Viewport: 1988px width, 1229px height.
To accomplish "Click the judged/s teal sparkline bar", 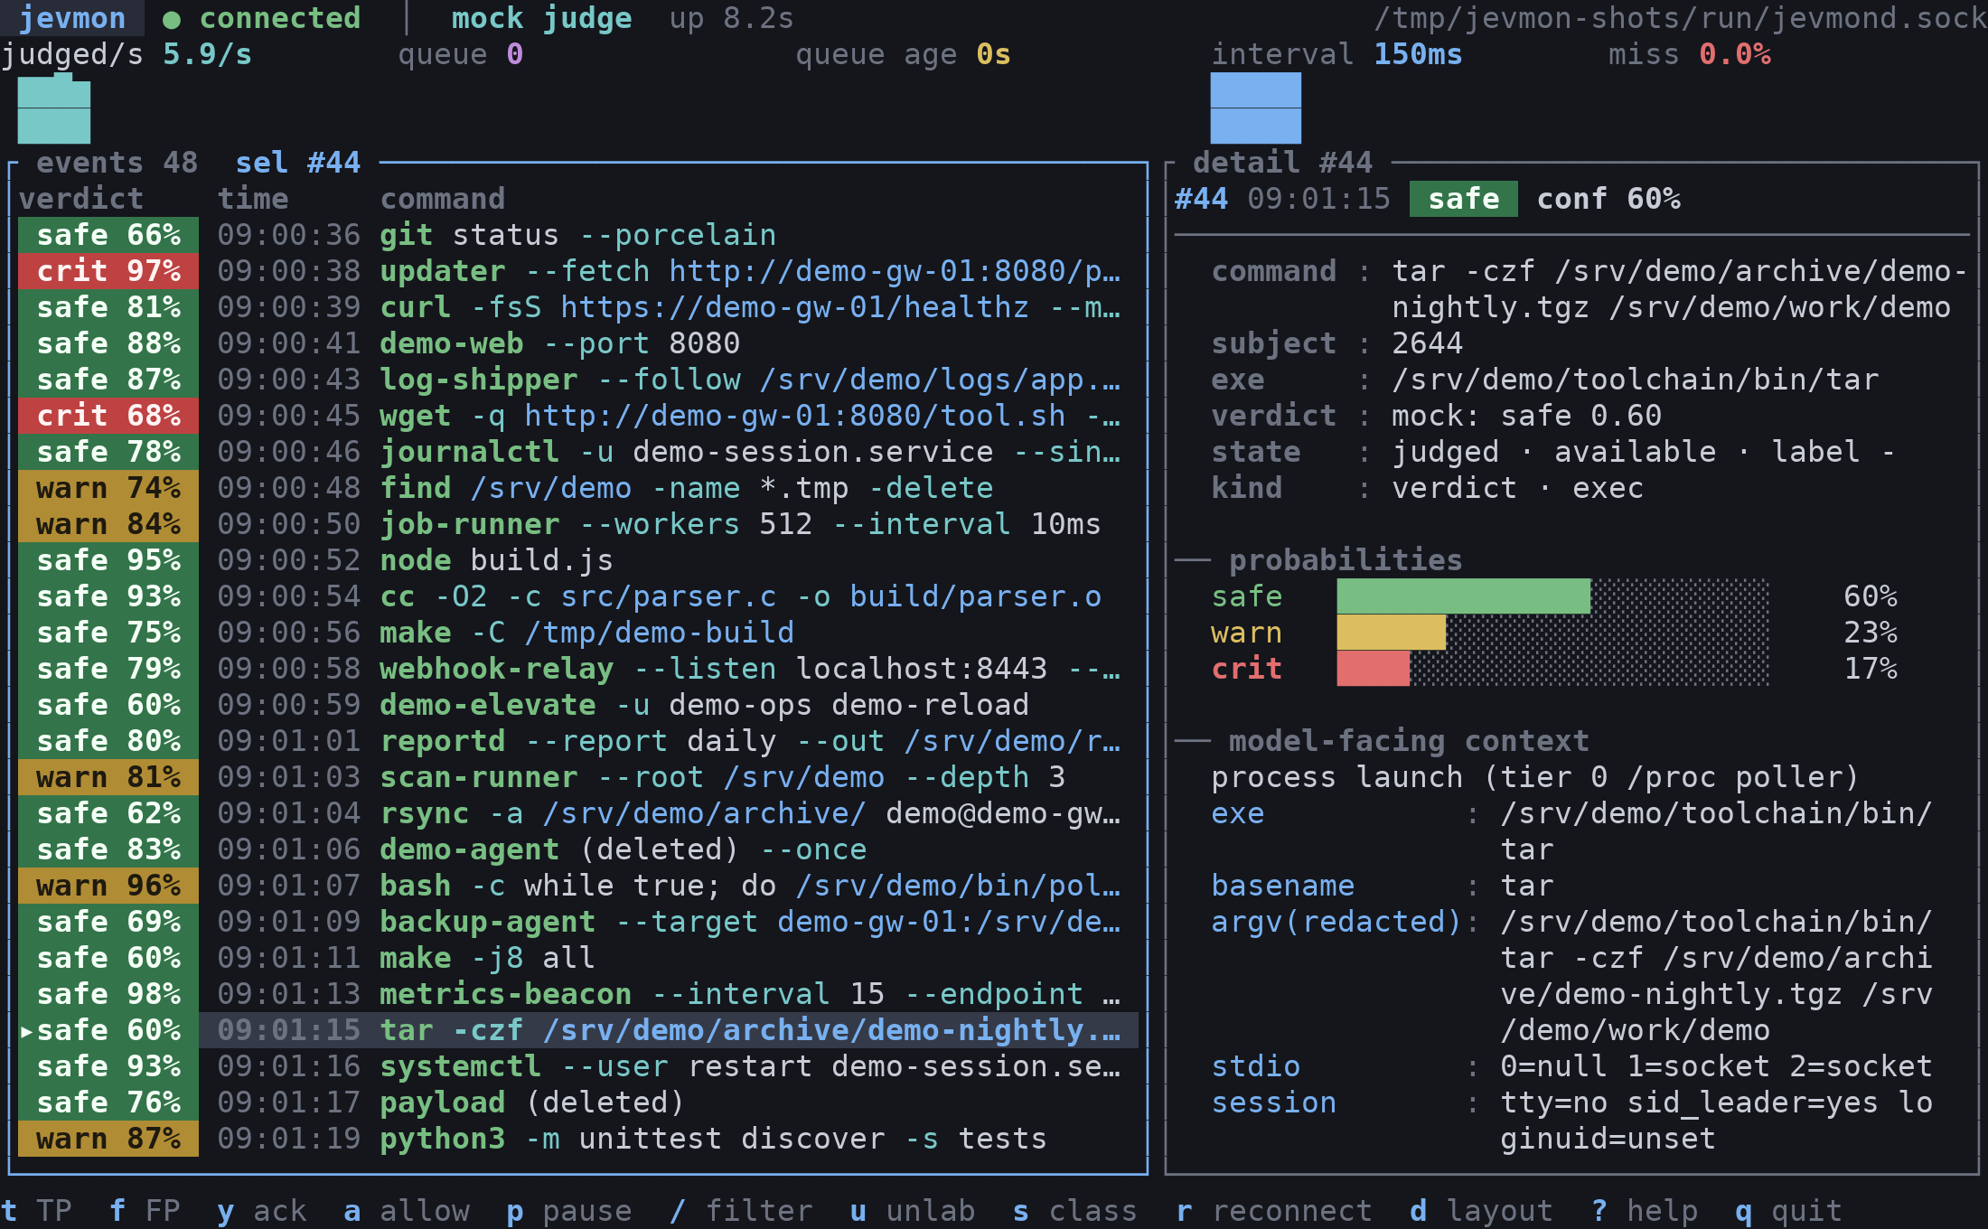I will click(x=54, y=108).
